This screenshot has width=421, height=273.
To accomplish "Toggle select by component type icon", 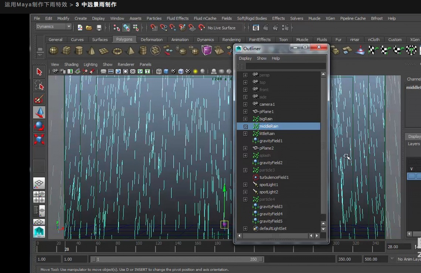I will (136, 28).
